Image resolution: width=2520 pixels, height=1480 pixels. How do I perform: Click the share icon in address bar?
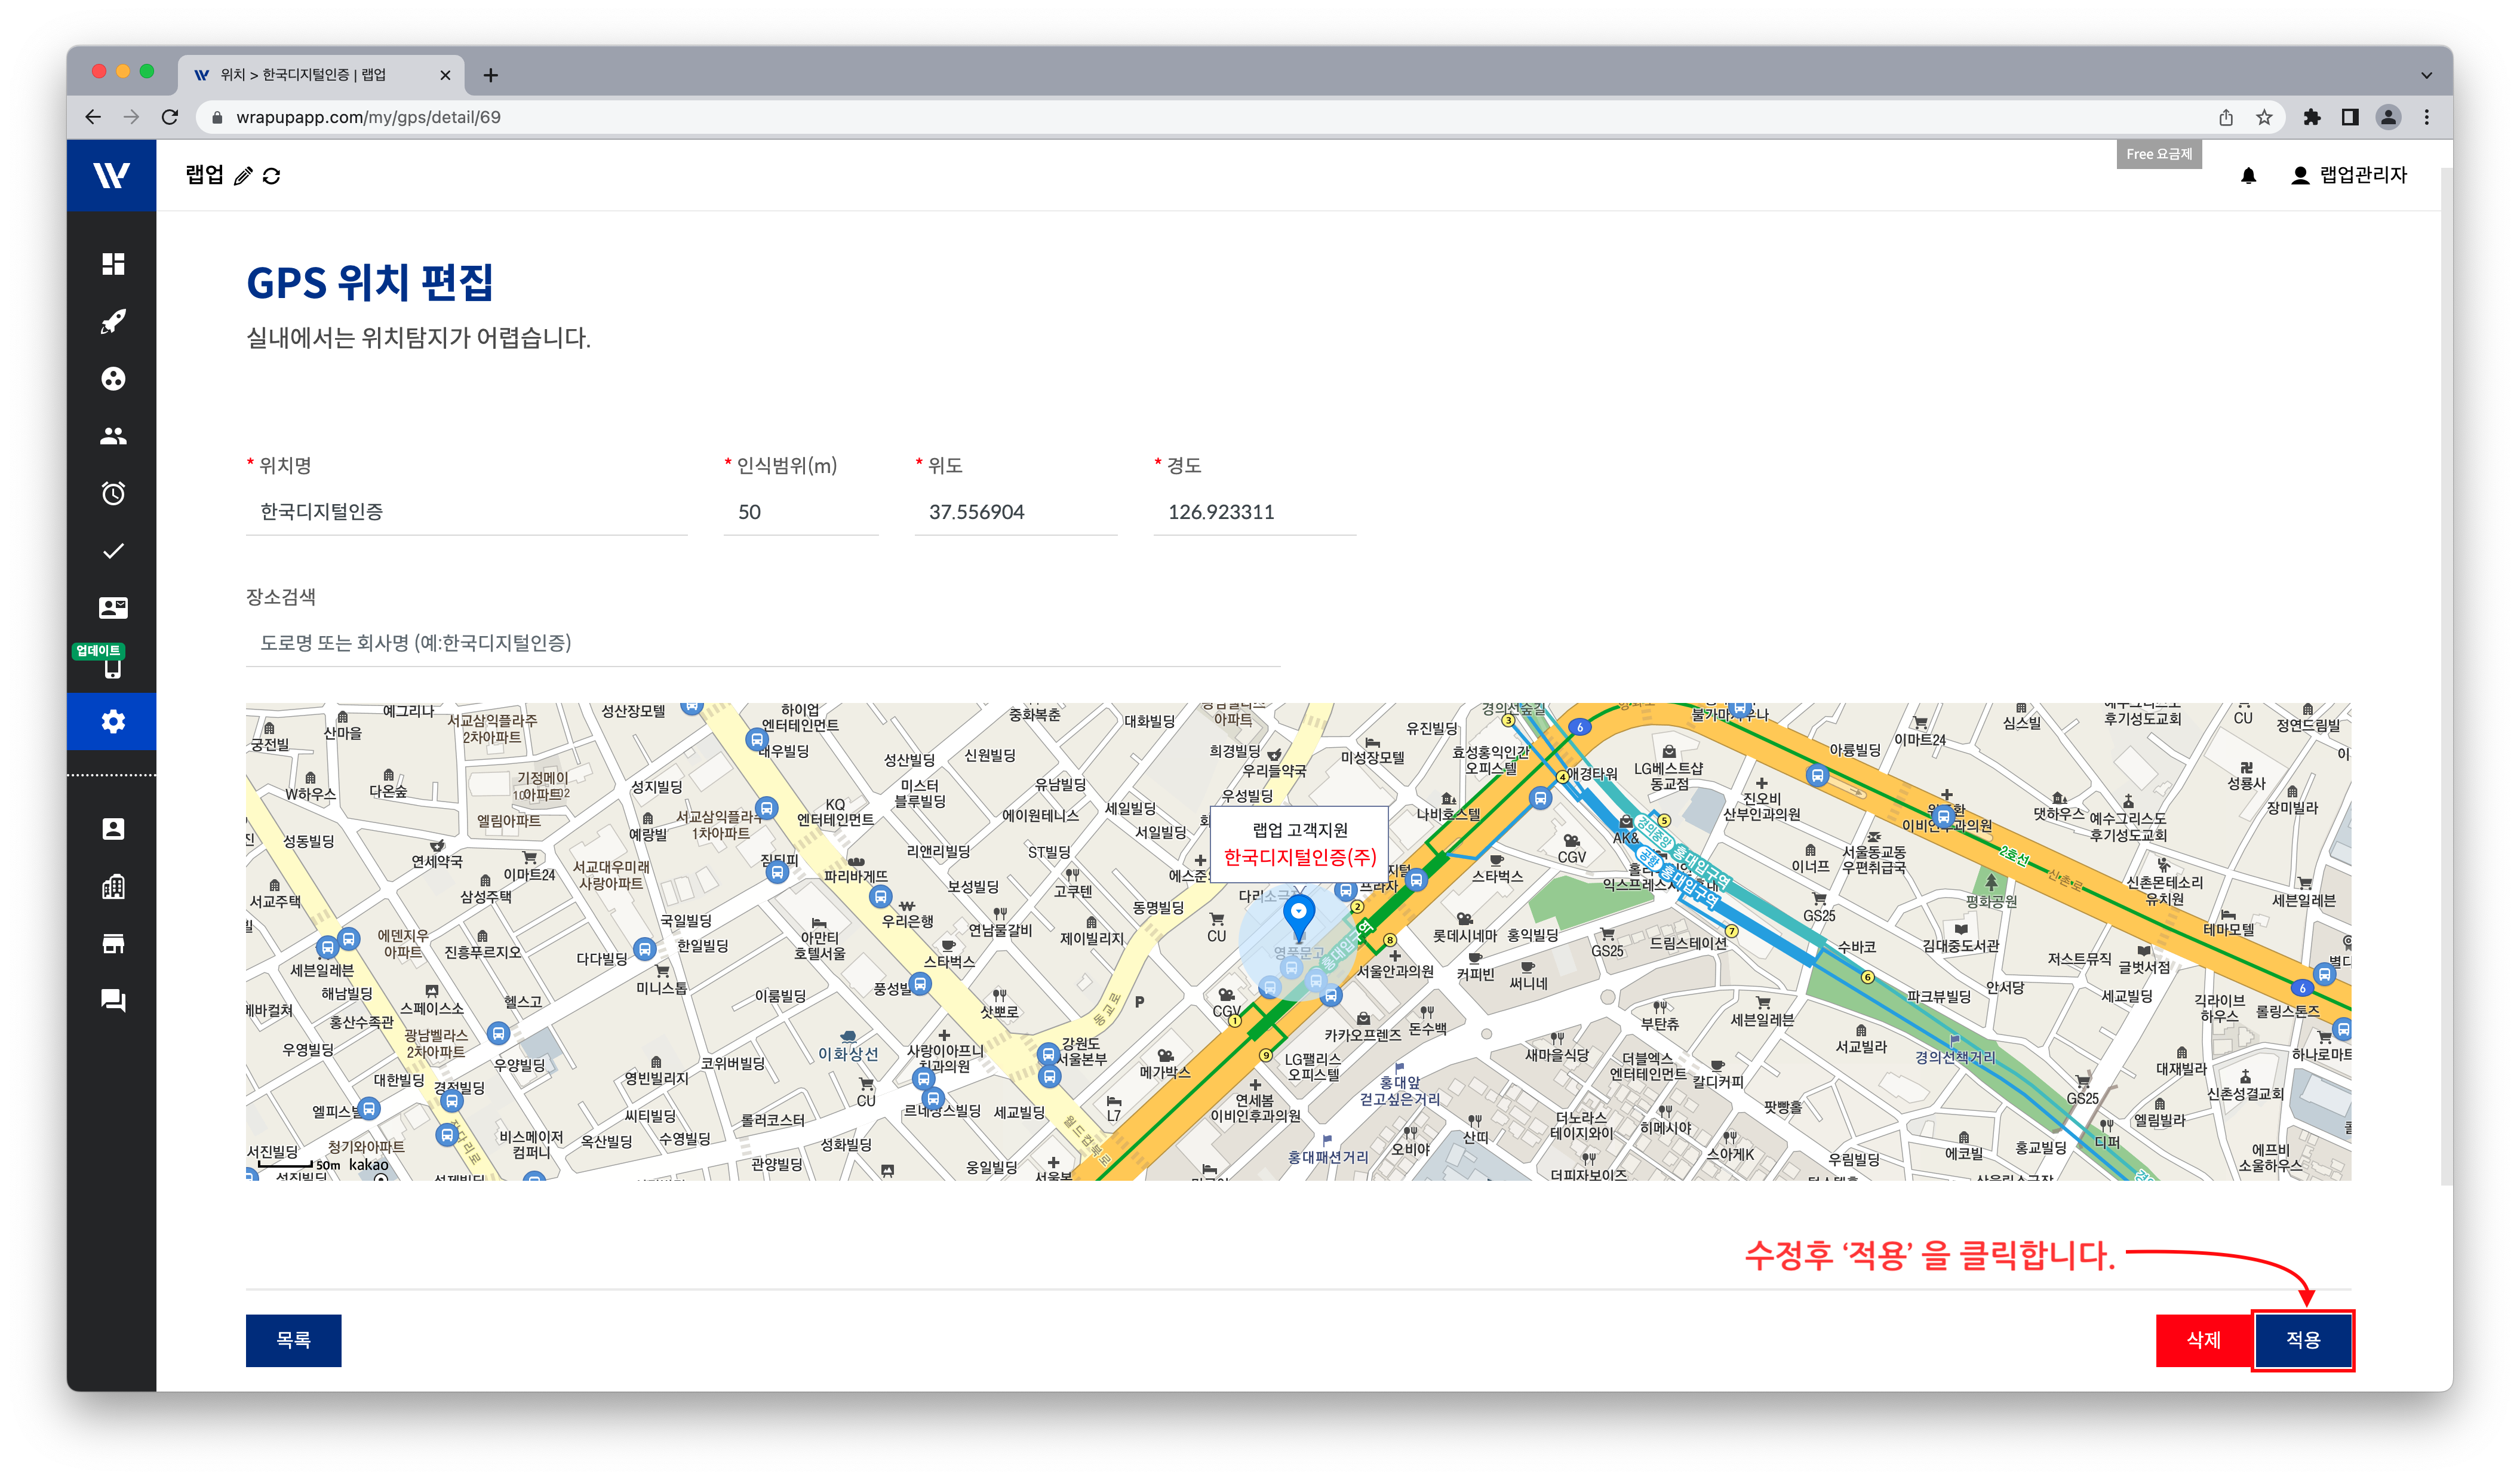[2226, 117]
